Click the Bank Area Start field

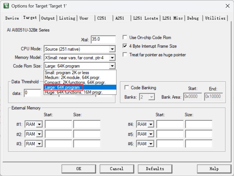click(x=193, y=97)
